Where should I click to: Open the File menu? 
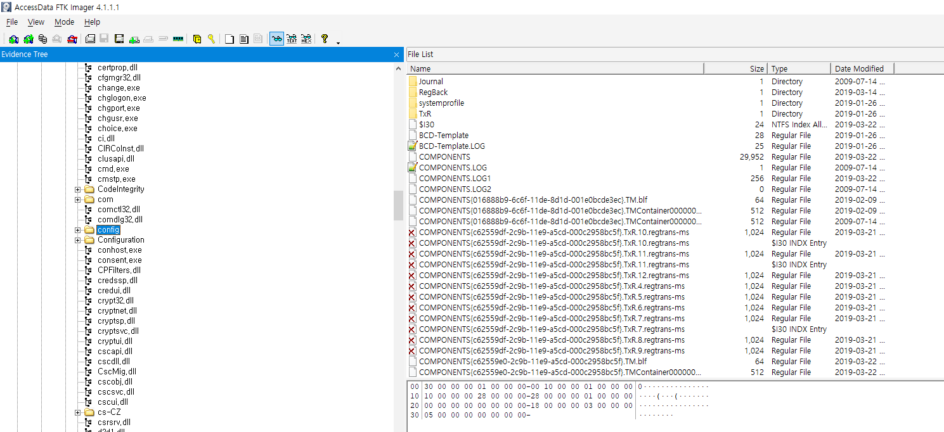click(x=12, y=22)
